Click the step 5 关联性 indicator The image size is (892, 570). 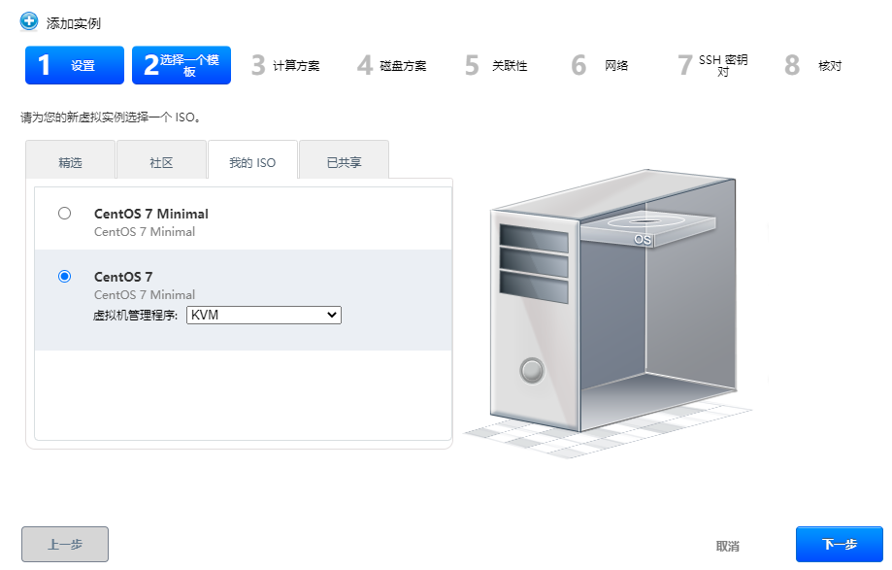[497, 65]
